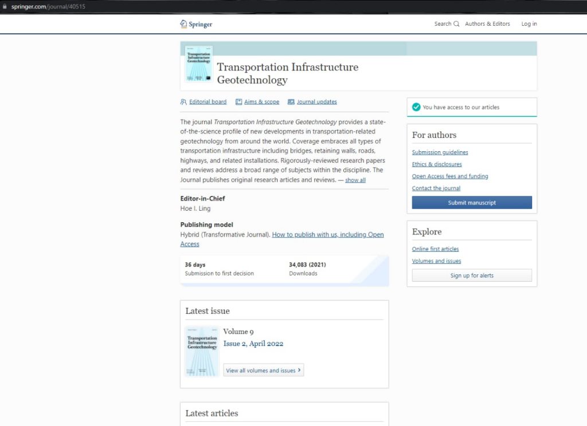Open the Search menu item

pyautogui.click(x=447, y=23)
